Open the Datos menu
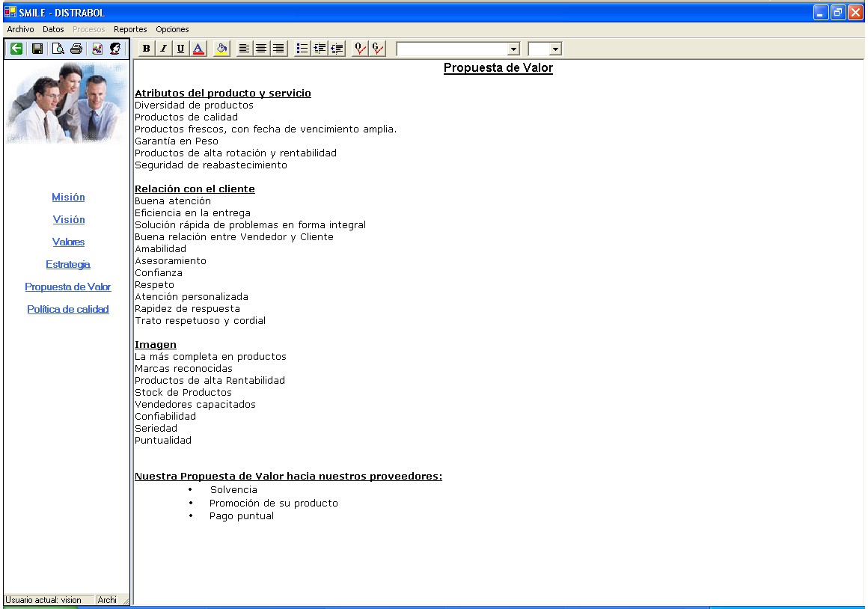This screenshot has width=868, height=609. pos(53,29)
